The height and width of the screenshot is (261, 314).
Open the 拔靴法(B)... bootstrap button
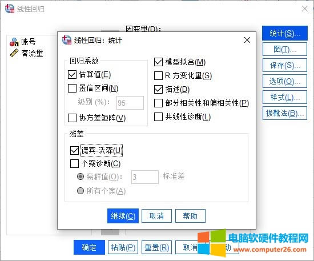click(285, 113)
